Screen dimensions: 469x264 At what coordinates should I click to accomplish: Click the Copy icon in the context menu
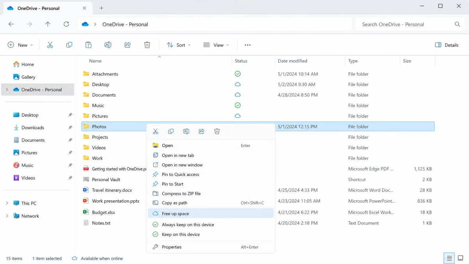coord(171,131)
